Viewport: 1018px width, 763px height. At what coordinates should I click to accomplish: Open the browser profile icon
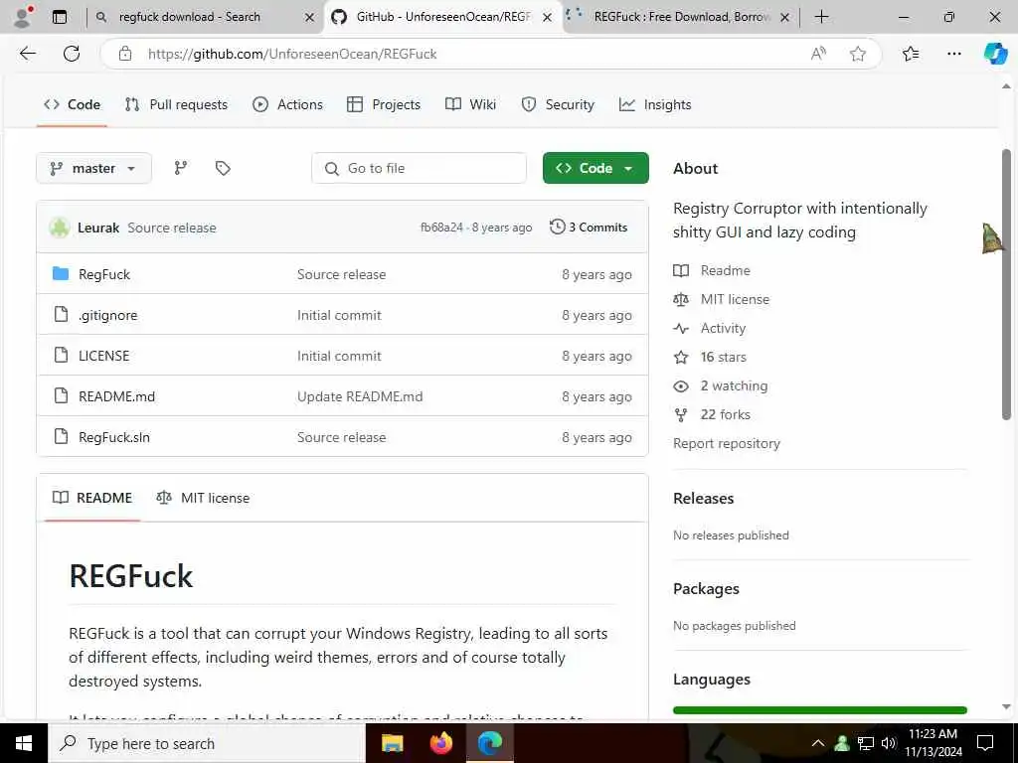[23, 17]
